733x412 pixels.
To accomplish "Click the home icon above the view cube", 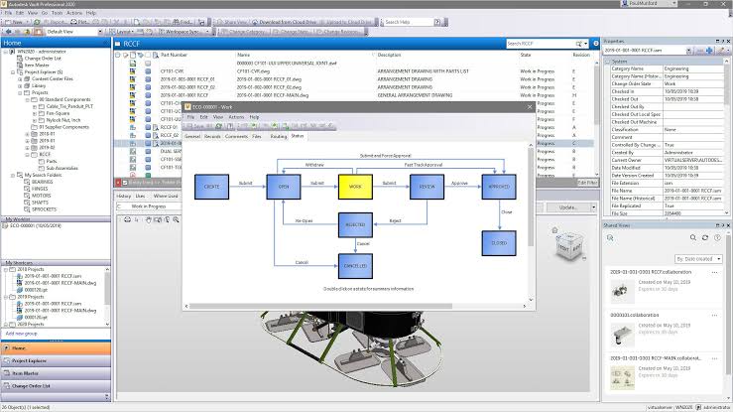I will coord(554,230).
